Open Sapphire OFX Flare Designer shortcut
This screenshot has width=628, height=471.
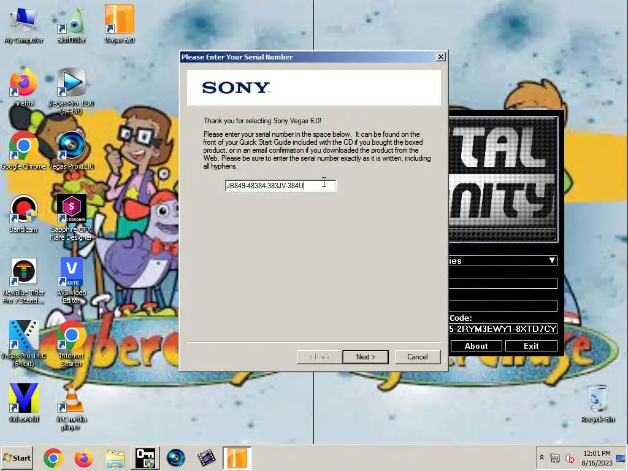(71, 218)
